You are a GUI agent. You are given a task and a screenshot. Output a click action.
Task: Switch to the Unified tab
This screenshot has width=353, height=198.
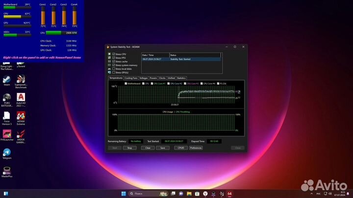(171, 78)
